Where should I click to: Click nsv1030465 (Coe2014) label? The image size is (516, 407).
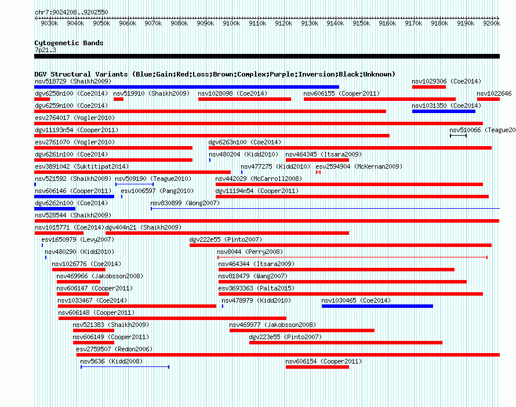point(356,300)
